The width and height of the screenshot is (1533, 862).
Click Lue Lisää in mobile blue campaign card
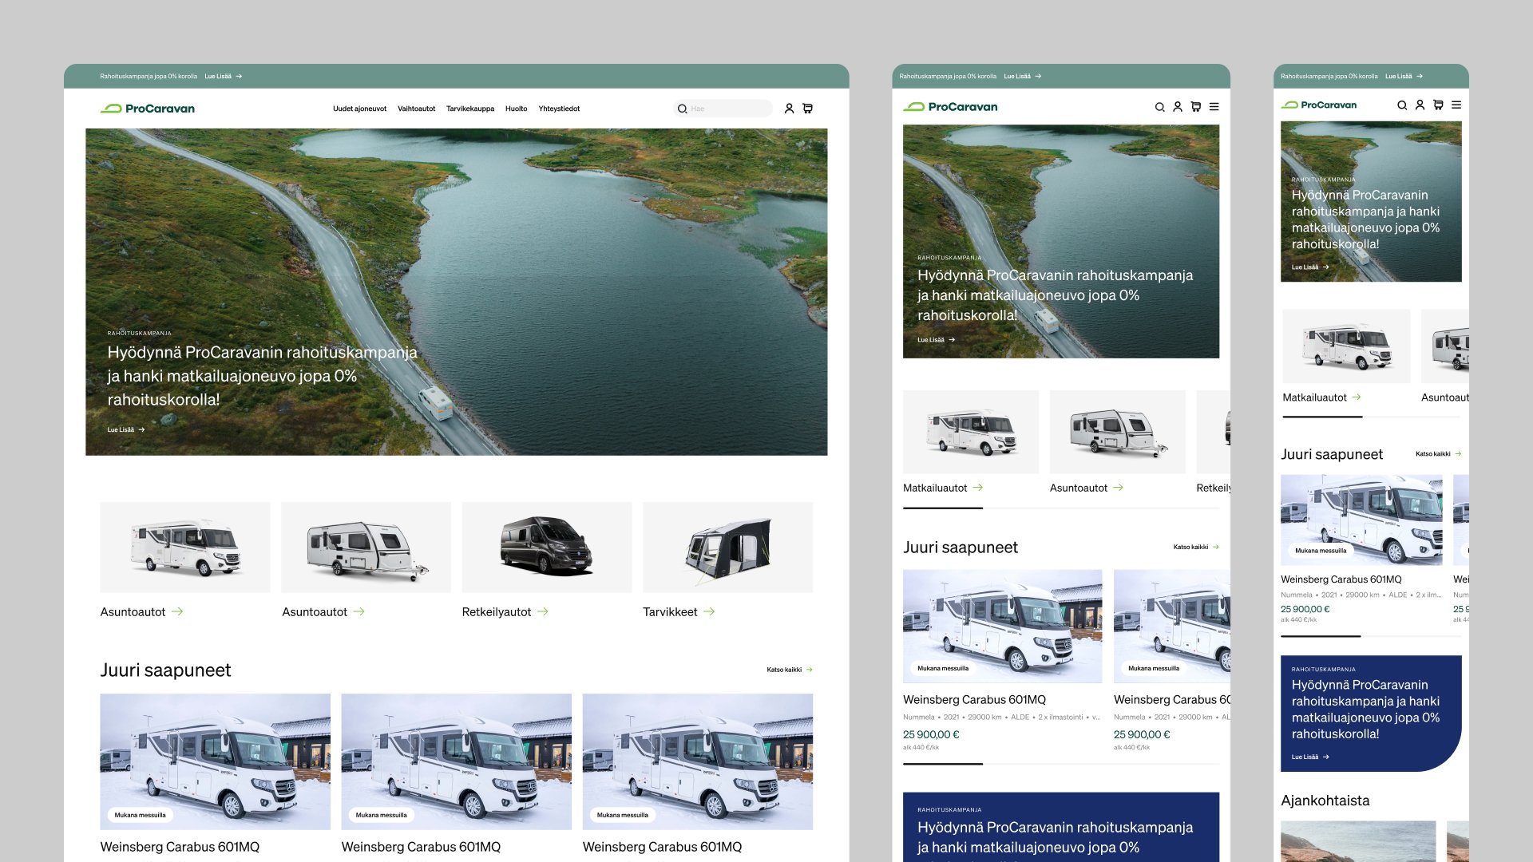1310,757
